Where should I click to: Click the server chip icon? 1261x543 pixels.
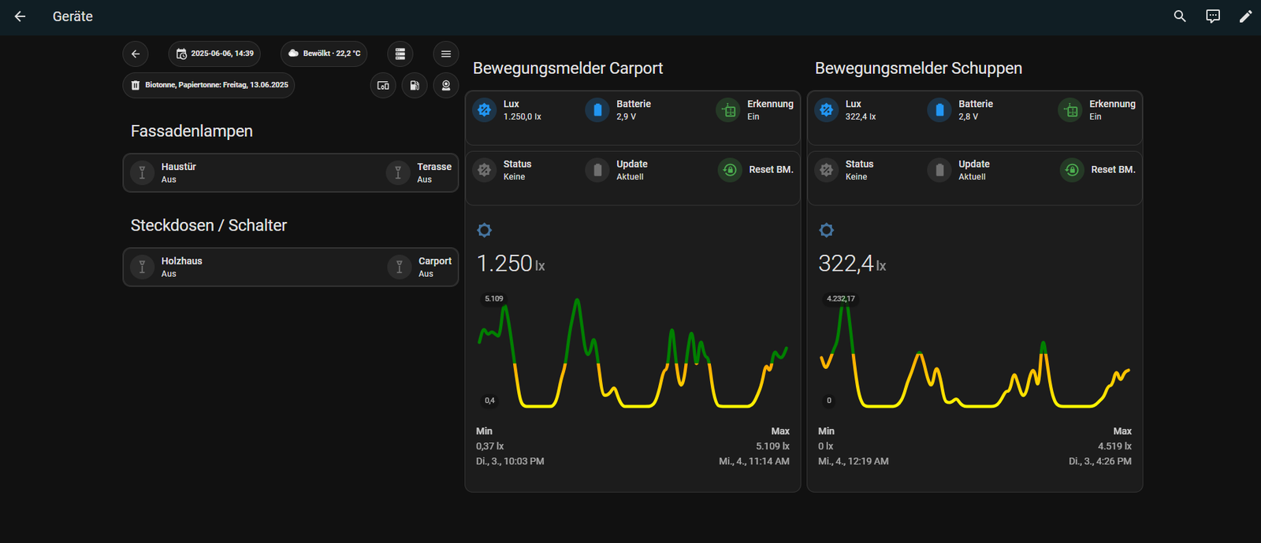click(x=400, y=54)
